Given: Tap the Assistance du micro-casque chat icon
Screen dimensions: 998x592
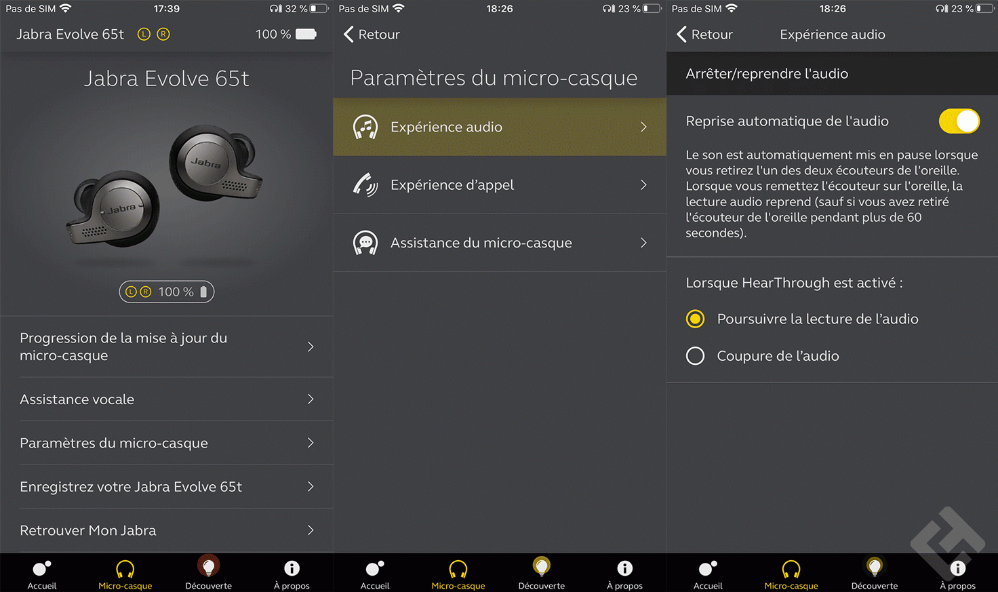Looking at the screenshot, I should click(365, 243).
